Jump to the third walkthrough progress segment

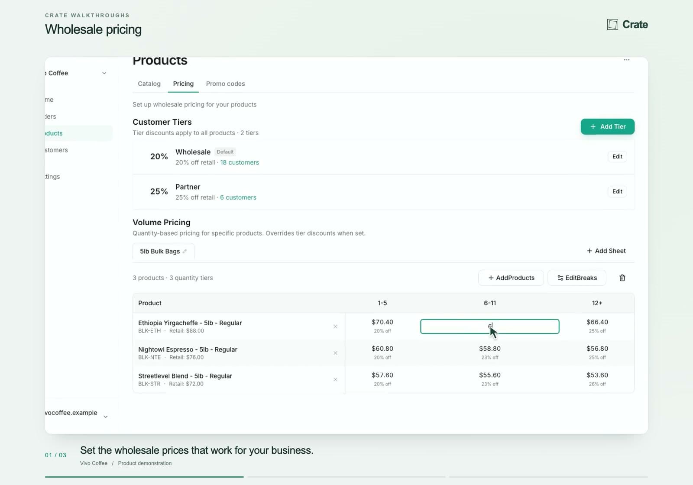(x=548, y=477)
